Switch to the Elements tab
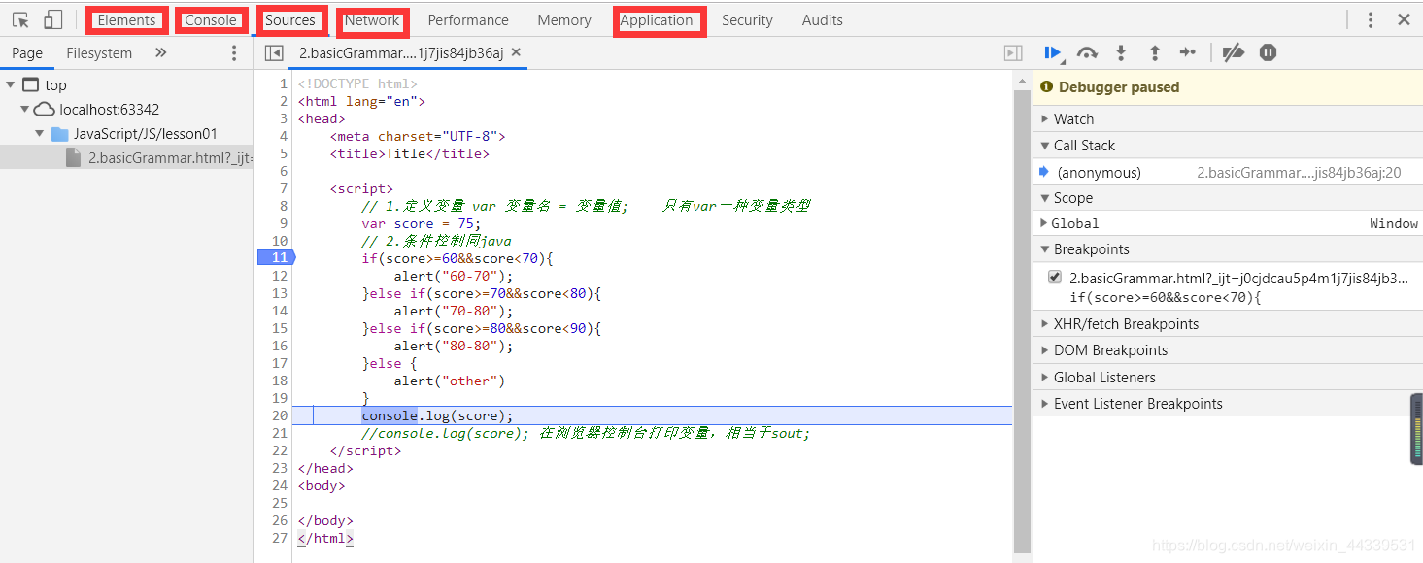 point(126,20)
